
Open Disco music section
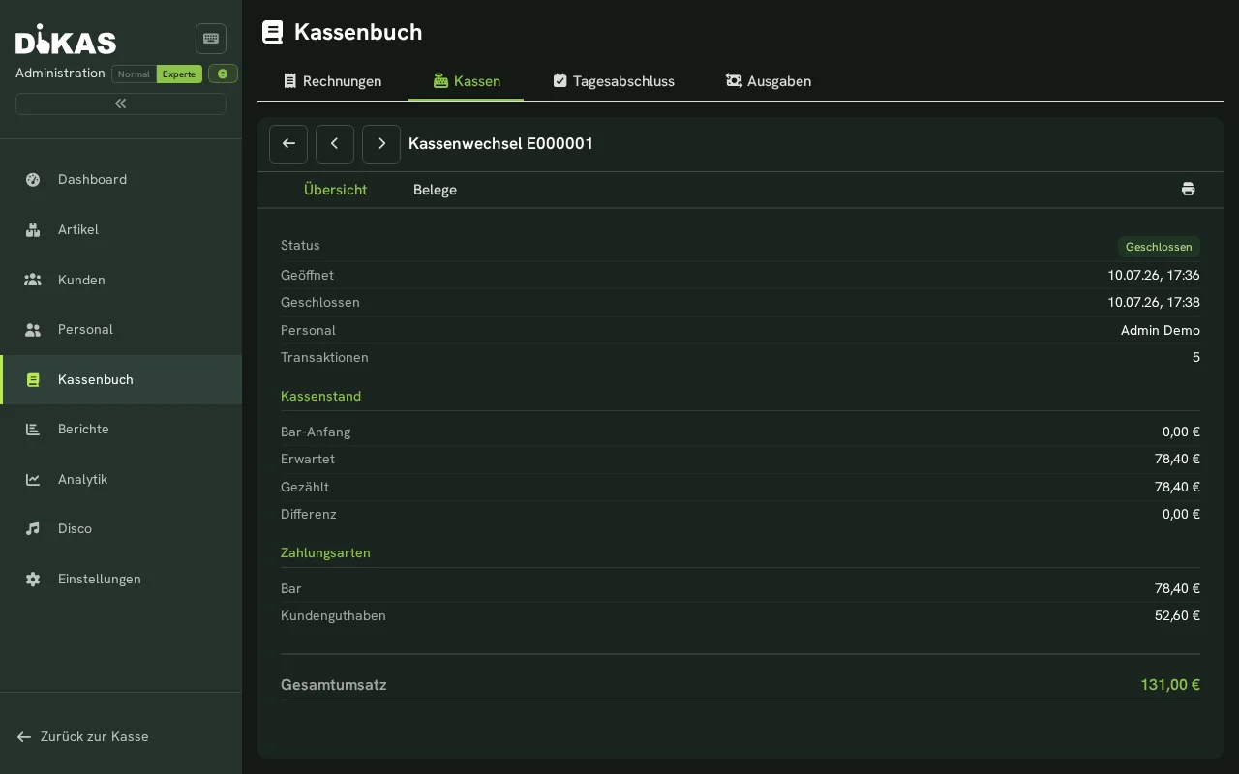121,528
